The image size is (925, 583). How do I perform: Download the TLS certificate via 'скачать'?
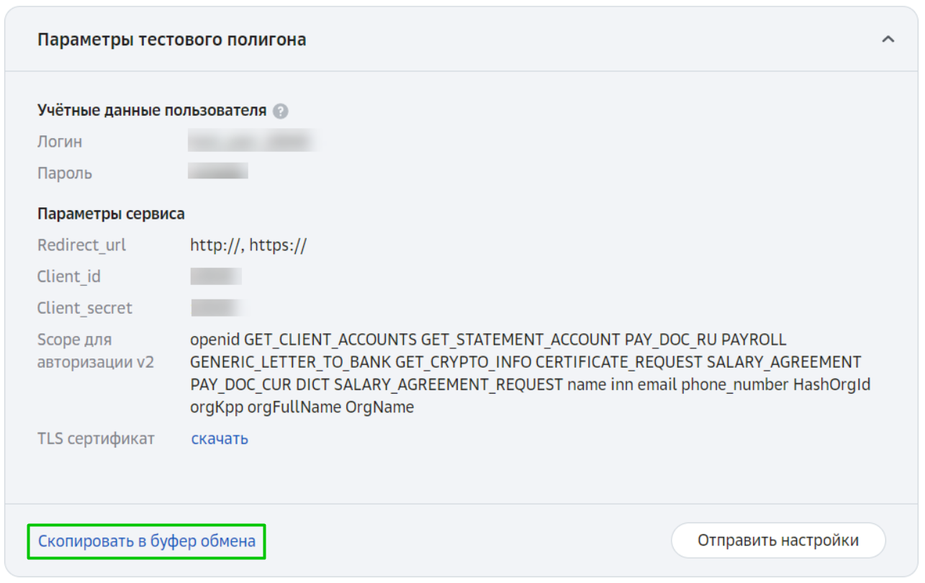220,438
